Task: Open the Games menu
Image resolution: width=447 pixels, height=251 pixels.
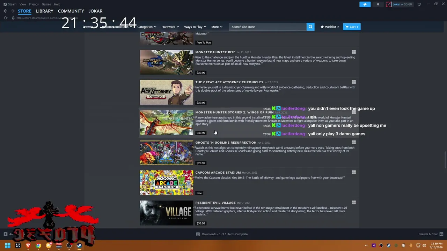Action: point(46,4)
